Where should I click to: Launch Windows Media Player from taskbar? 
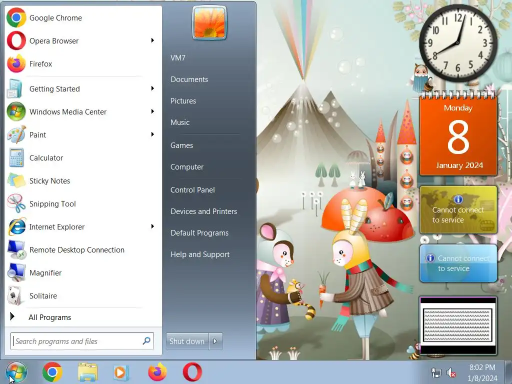pyautogui.click(x=120, y=372)
